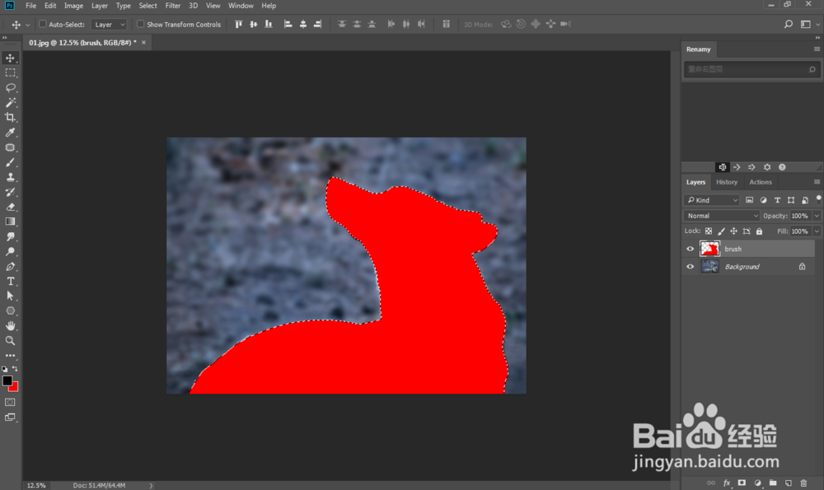The height and width of the screenshot is (490, 824).
Task: Open the Normal blend mode dropdown
Action: (x=722, y=216)
